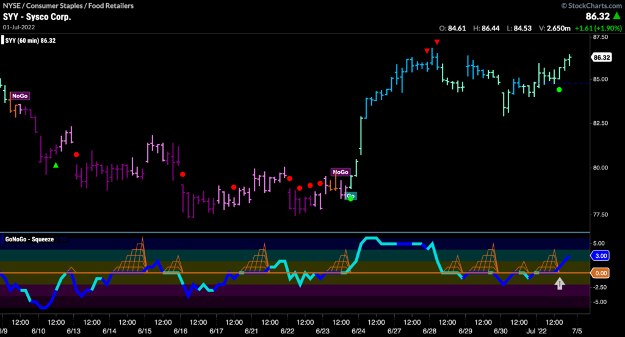Click the SYY (60 min) 86.32 legend
The height and width of the screenshot is (337, 625).
[x=31, y=41]
